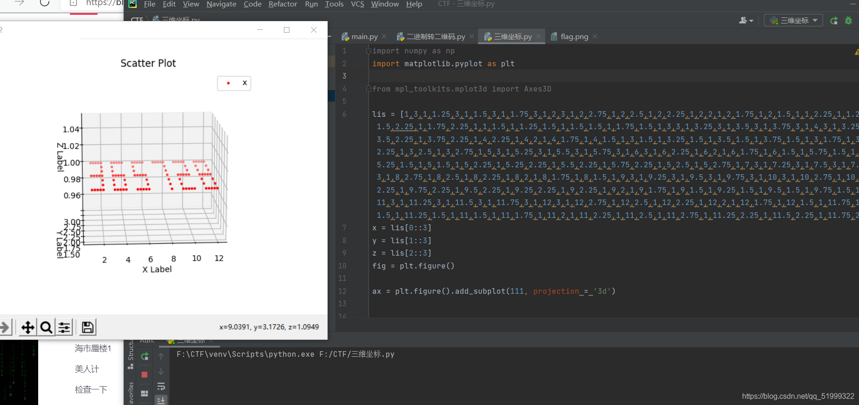Click the warning indicator in editor corner

tap(856, 52)
